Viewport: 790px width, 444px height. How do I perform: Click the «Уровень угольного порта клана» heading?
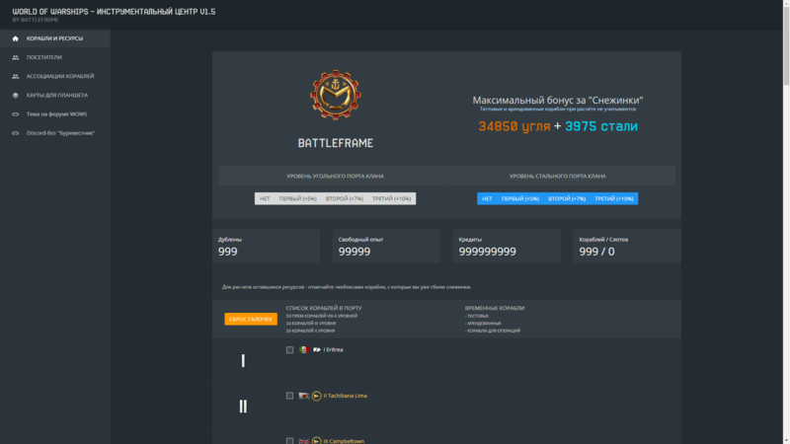(335, 177)
